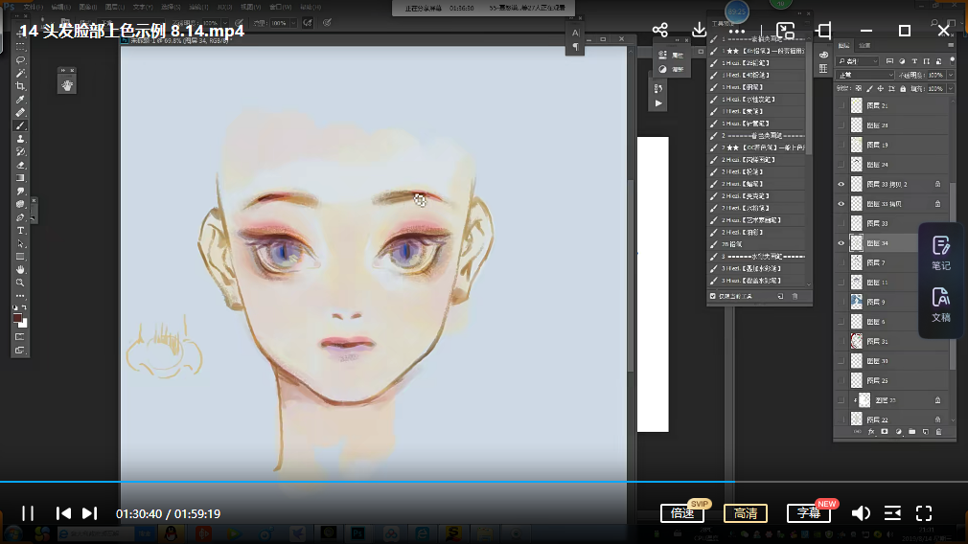Select the Eraser tool
This screenshot has width=968, height=544.
click(20, 166)
